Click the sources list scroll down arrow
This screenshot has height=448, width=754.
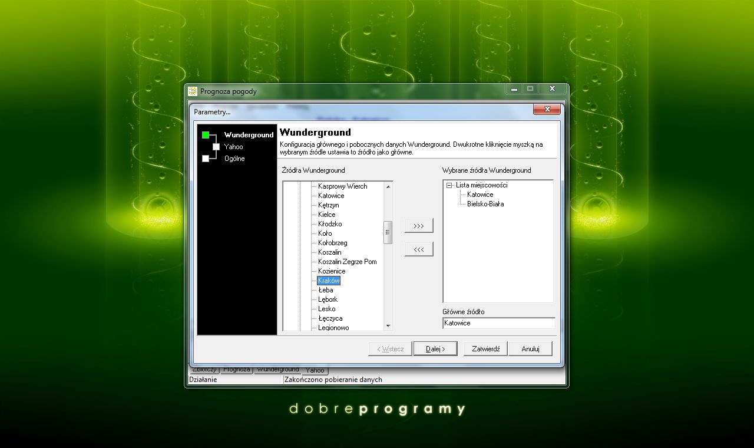(x=388, y=325)
